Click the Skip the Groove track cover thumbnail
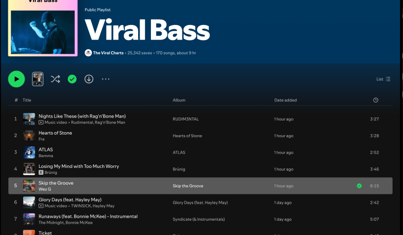The width and height of the screenshot is (403, 235). pos(29,186)
